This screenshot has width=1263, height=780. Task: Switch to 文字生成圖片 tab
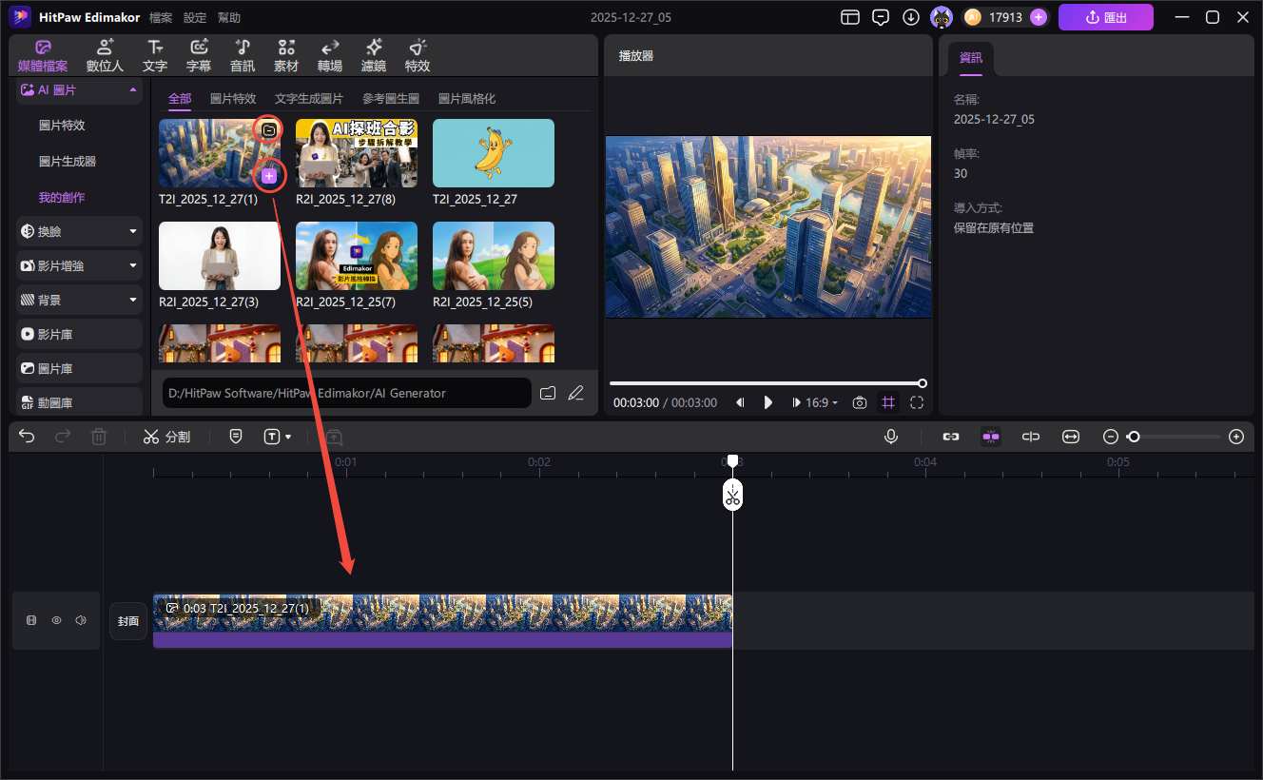coord(309,99)
